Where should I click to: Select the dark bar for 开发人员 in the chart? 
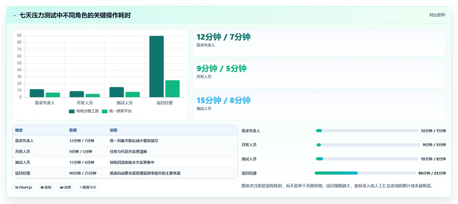click(77, 94)
